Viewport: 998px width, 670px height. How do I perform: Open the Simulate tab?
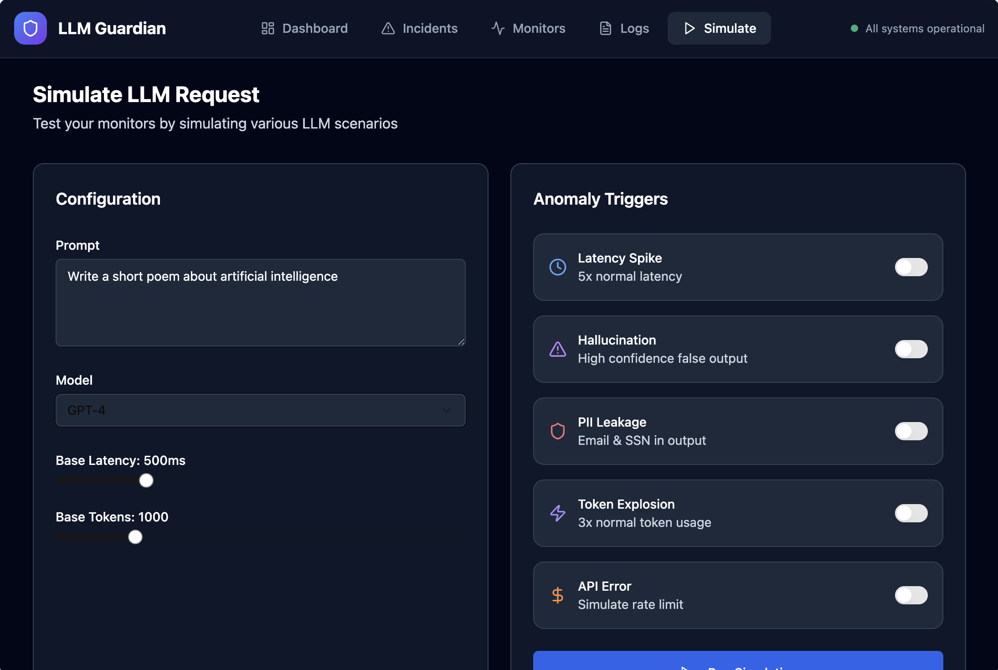point(719,28)
